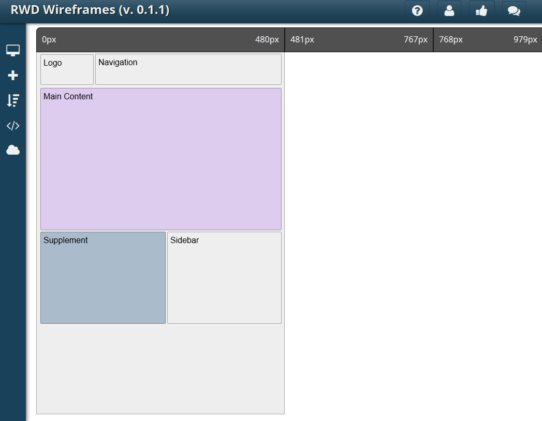Select the Supplement wireframe block

click(x=103, y=278)
